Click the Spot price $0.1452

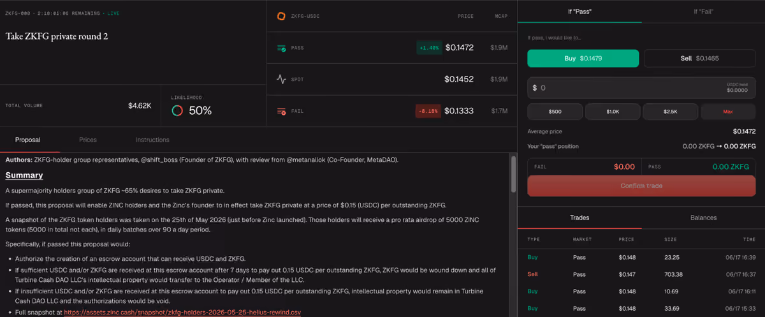[459, 80]
